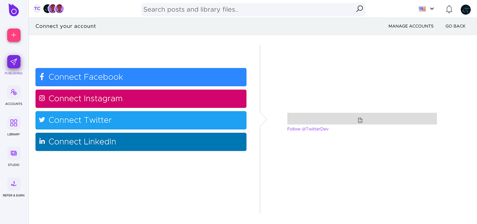
Task: Click Connect Facebook button
Action: [x=141, y=77]
